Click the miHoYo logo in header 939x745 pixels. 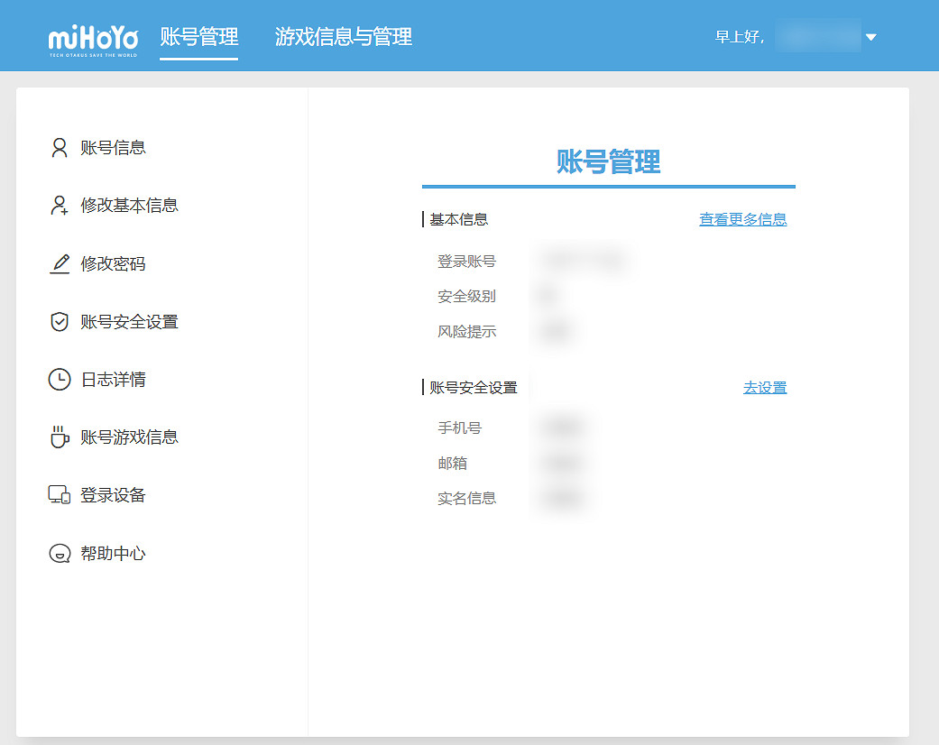click(93, 40)
